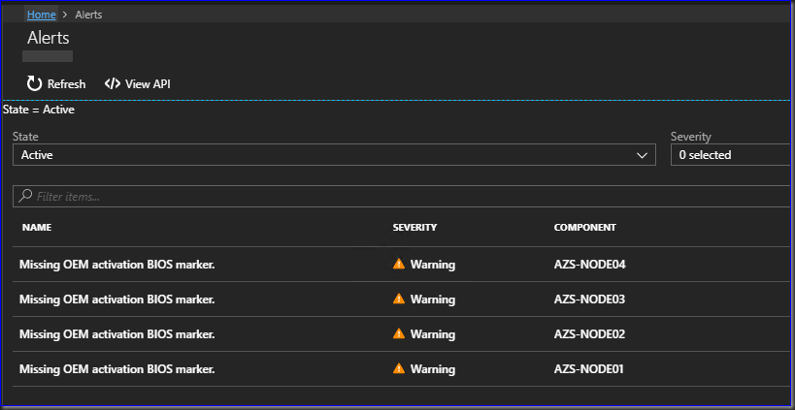The image size is (795, 410).
Task: Expand the State dropdown chevron arrow
Action: pos(641,155)
